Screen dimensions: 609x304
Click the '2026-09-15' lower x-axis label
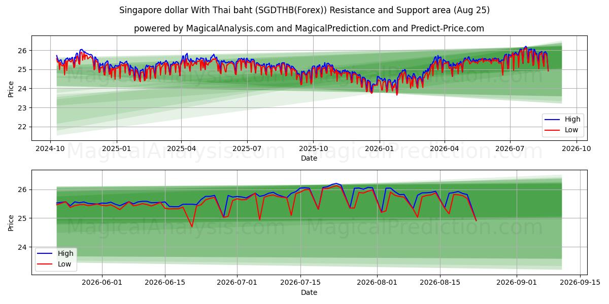pyautogui.click(x=580, y=282)
